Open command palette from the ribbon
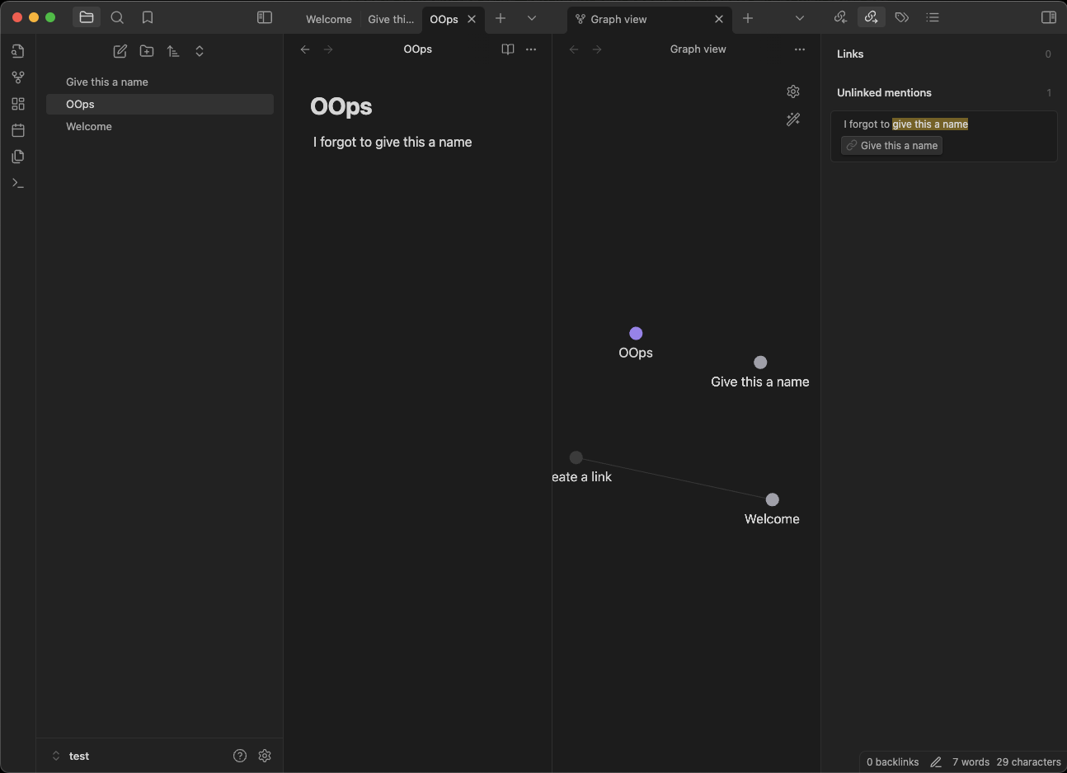This screenshot has width=1067, height=773. pos(18,183)
